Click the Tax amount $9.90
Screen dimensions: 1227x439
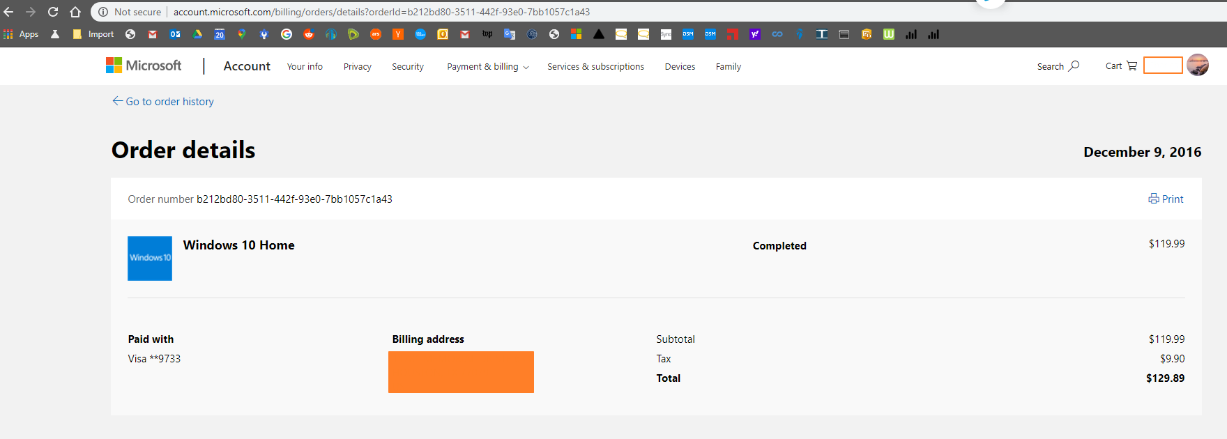1172,359
